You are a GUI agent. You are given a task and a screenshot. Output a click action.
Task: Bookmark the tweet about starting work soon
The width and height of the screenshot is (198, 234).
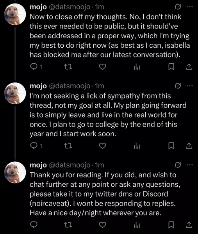(171, 146)
